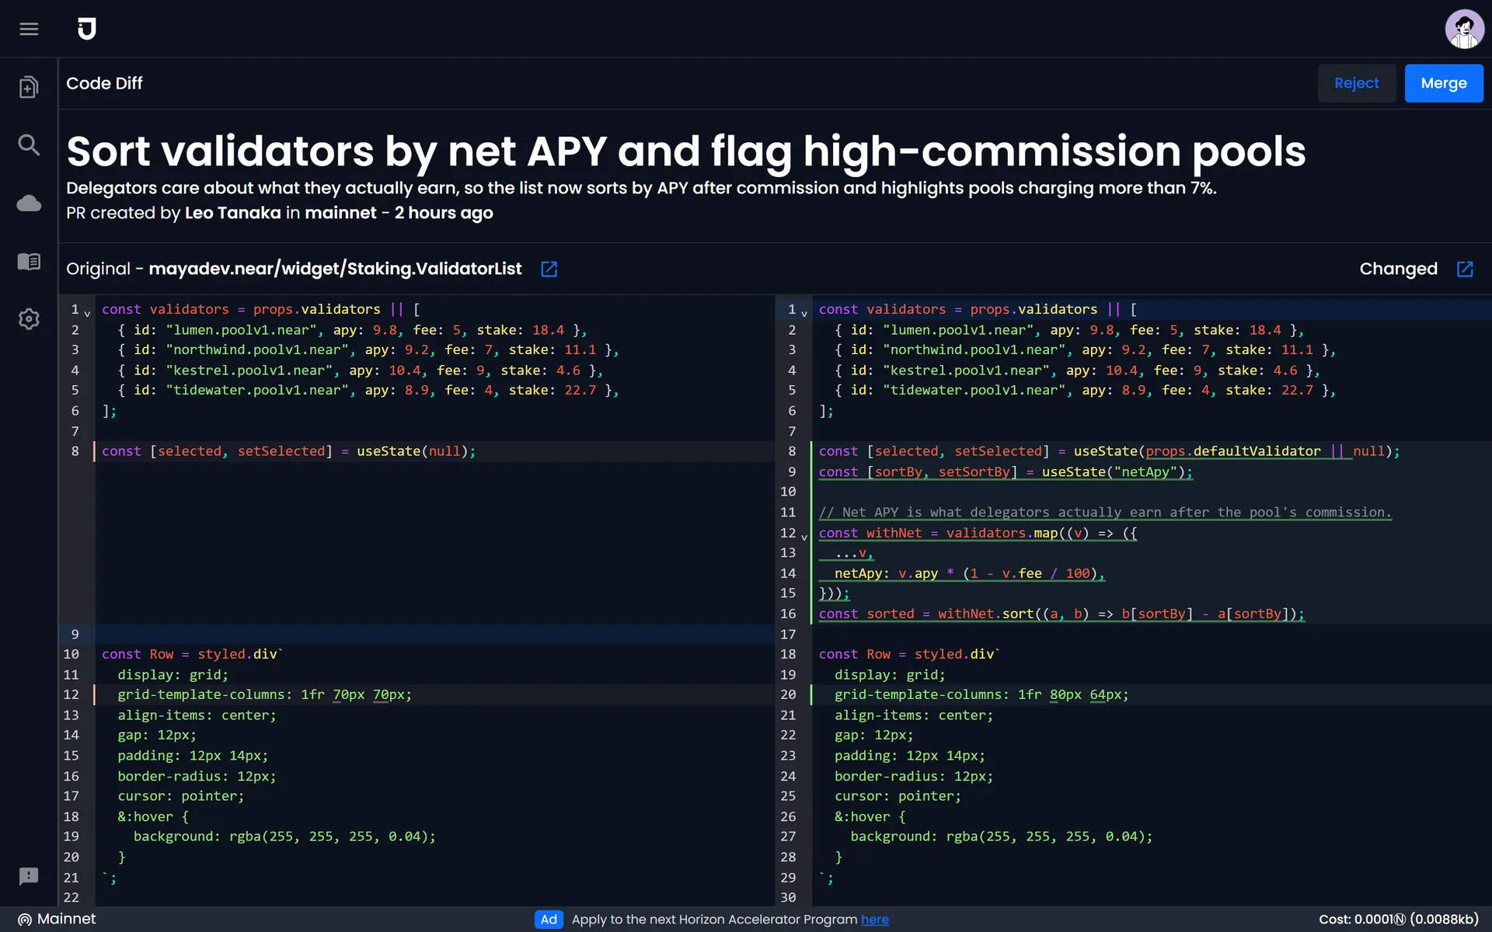1492x932 pixels.
Task: Click the 'Changed' pane label
Action: [1398, 269]
